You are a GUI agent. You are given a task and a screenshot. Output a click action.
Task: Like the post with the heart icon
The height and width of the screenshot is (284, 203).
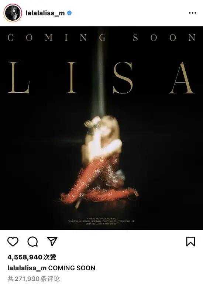click(x=13, y=242)
